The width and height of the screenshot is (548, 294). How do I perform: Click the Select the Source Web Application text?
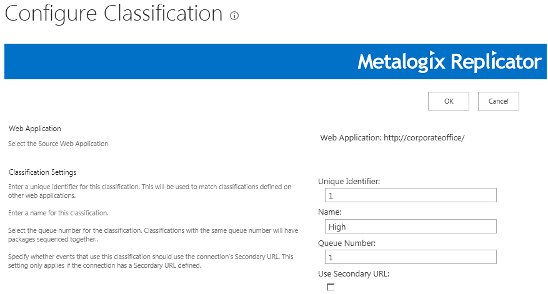[58, 144]
